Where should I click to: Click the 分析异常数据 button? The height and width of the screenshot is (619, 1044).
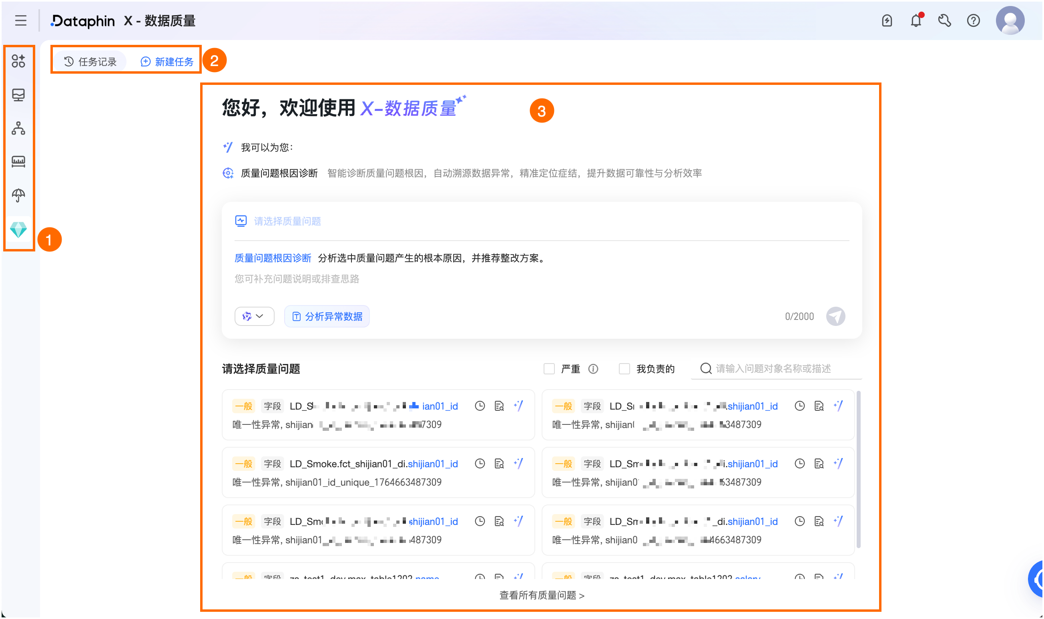[327, 316]
